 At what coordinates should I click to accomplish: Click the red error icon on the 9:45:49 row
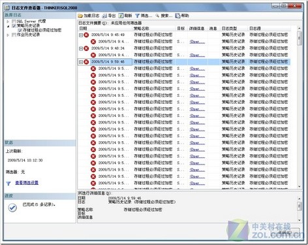(x=86, y=35)
